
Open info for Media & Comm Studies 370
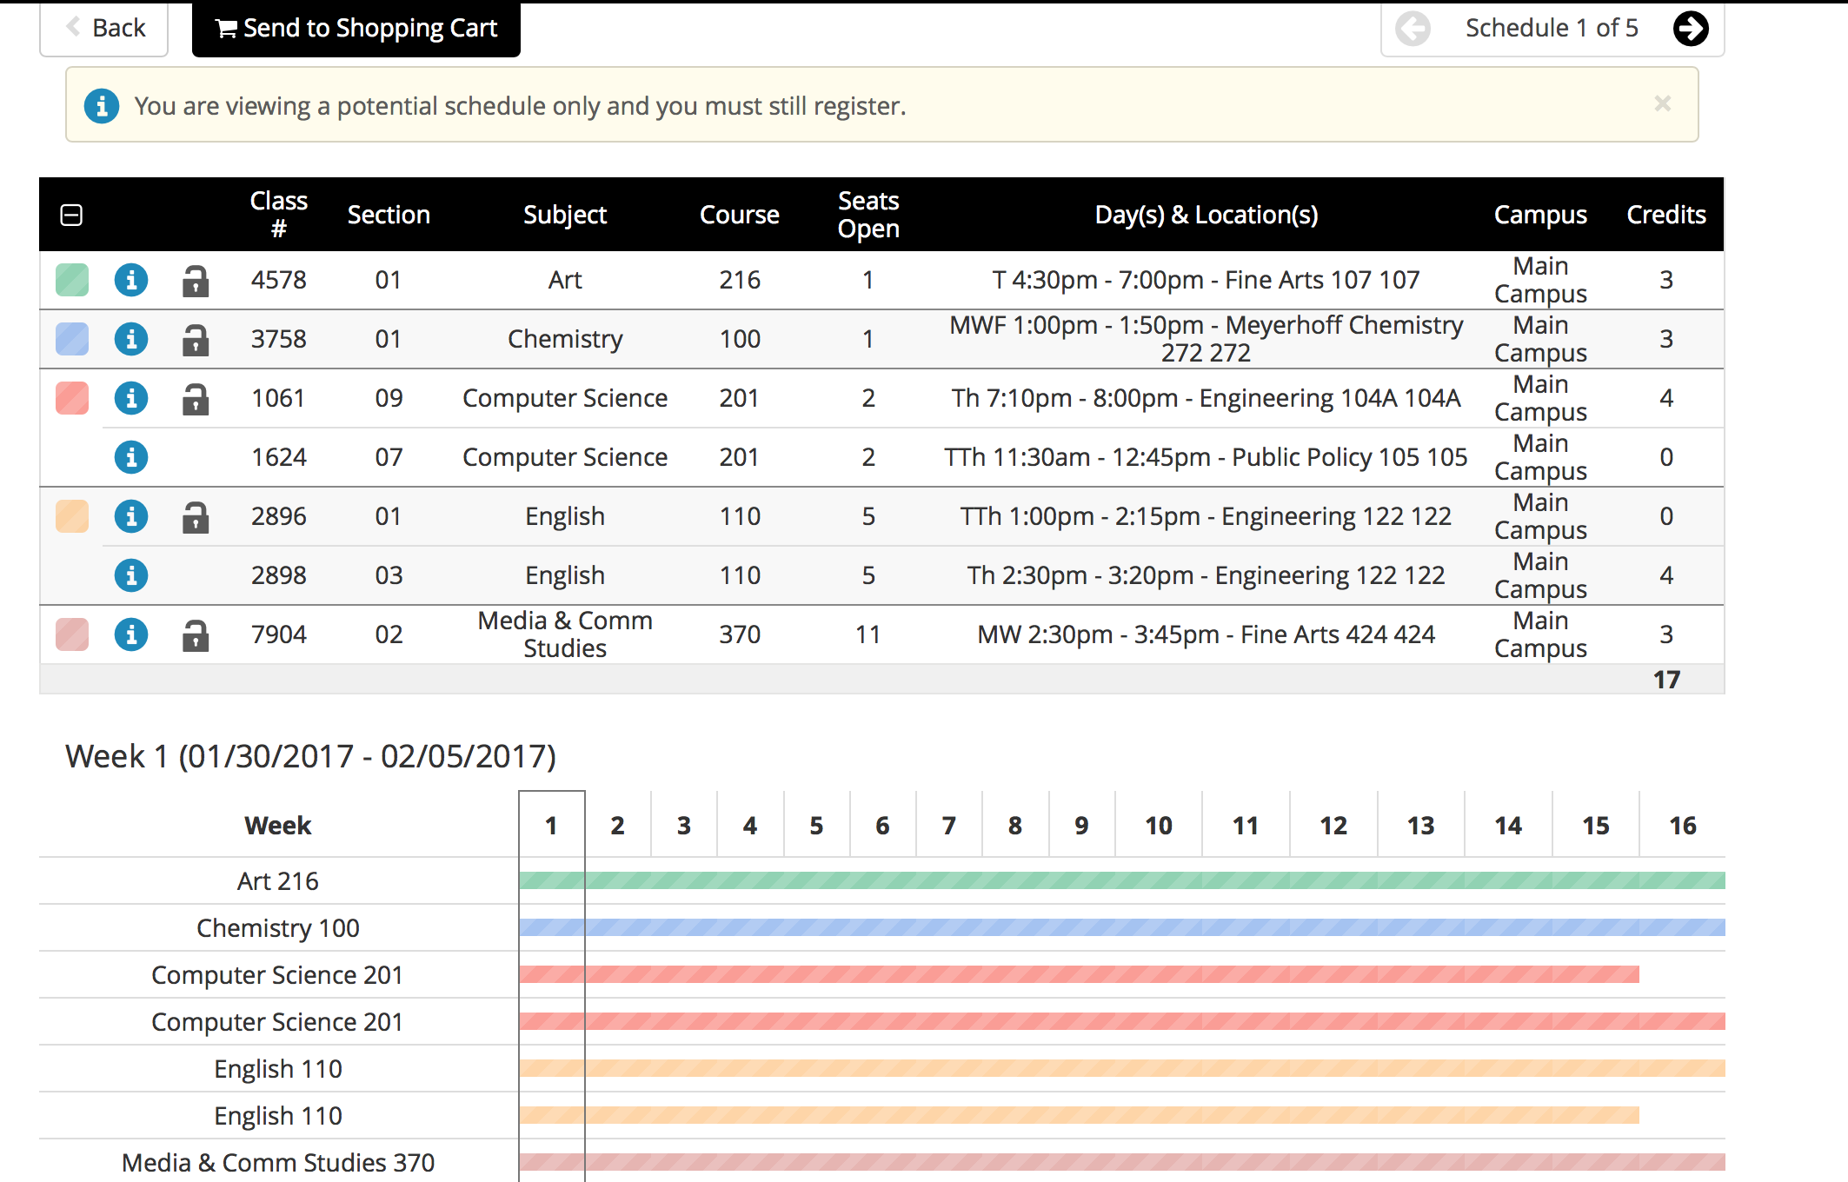[x=131, y=634]
